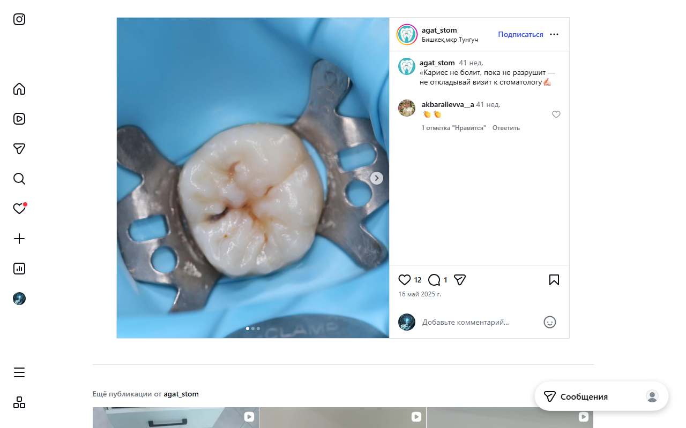Save post with bookmark icon
Image resolution: width=686 pixels, height=428 pixels.
[554, 280]
